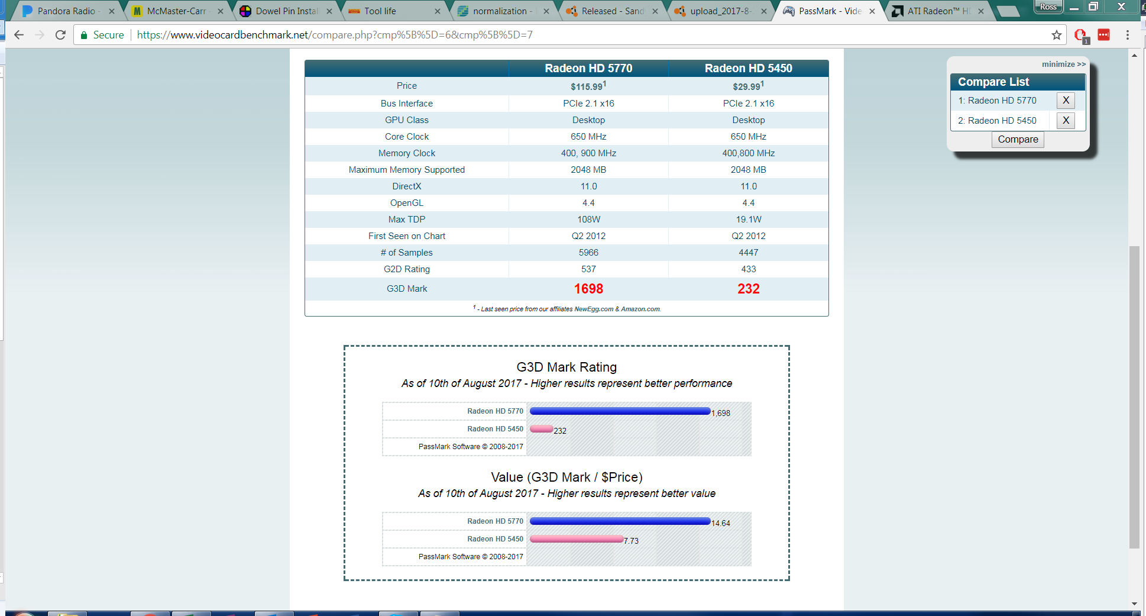Open the red Opera-style extension icon
The height and width of the screenshot is (616, 1146).
click(x=1081, y=36)
